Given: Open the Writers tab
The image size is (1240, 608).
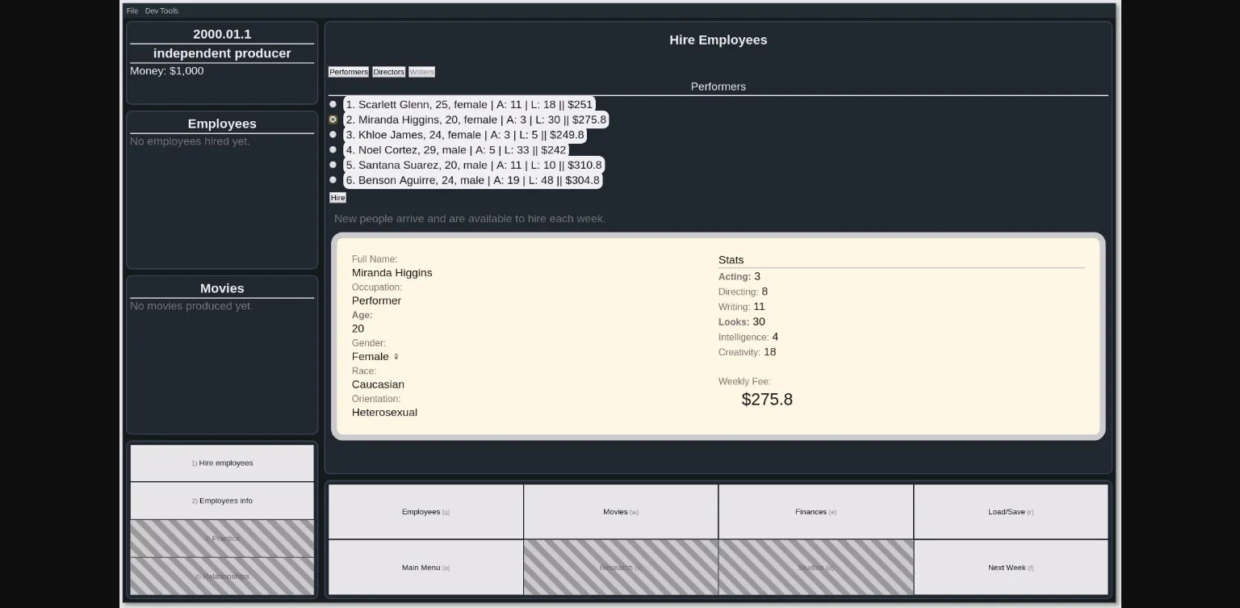Looking at the screenshot, I should tap(421, 72).
